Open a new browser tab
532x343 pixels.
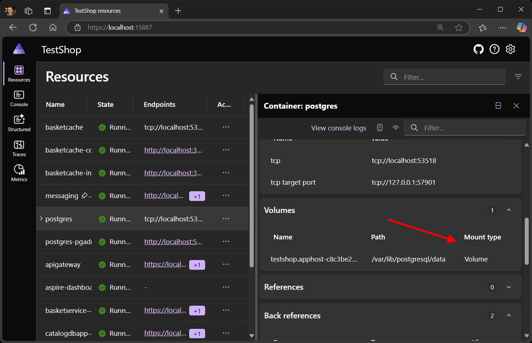pyautogui.click(x=178, y=11)
